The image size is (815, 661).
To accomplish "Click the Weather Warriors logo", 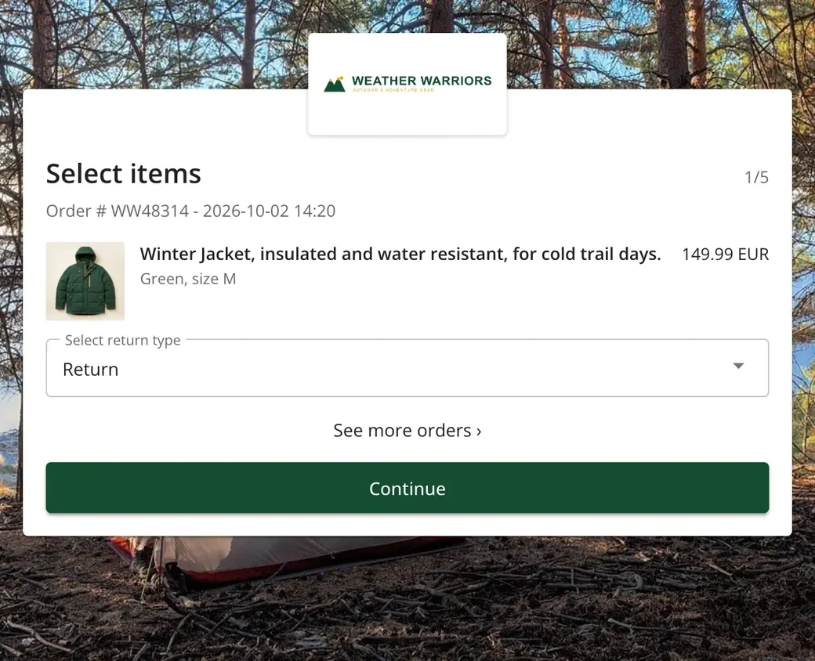I will tap(407, 84).
